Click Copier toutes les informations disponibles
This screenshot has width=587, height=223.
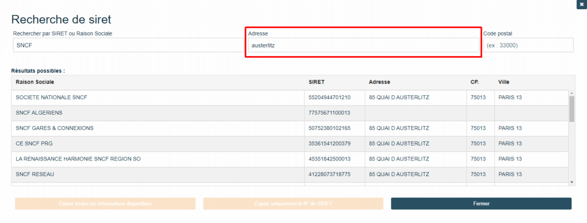105,204
